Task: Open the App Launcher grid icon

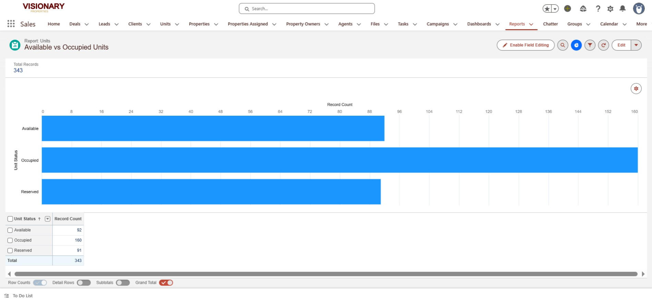Action: [11, 24]
